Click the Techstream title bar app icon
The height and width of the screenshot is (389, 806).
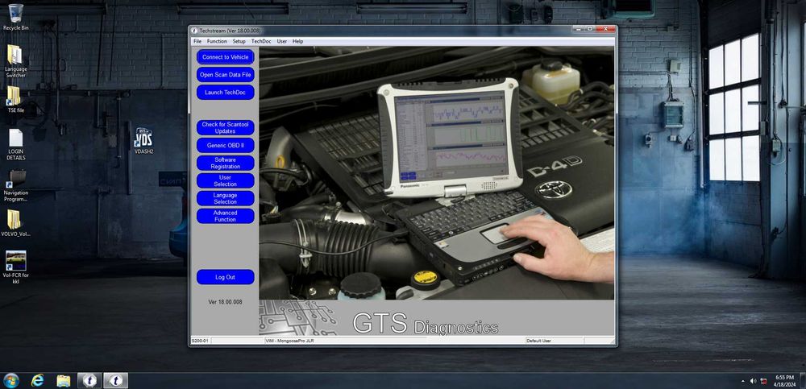coord(195,31)
